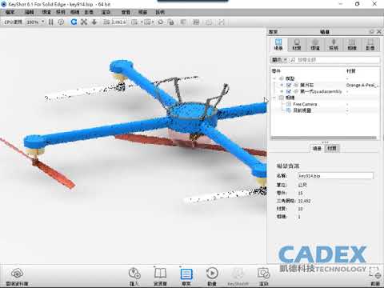Toggle checkbox for 第一代quadassembly row
The width and height of the screenshot is (384, 288).
tap(288, 91)
